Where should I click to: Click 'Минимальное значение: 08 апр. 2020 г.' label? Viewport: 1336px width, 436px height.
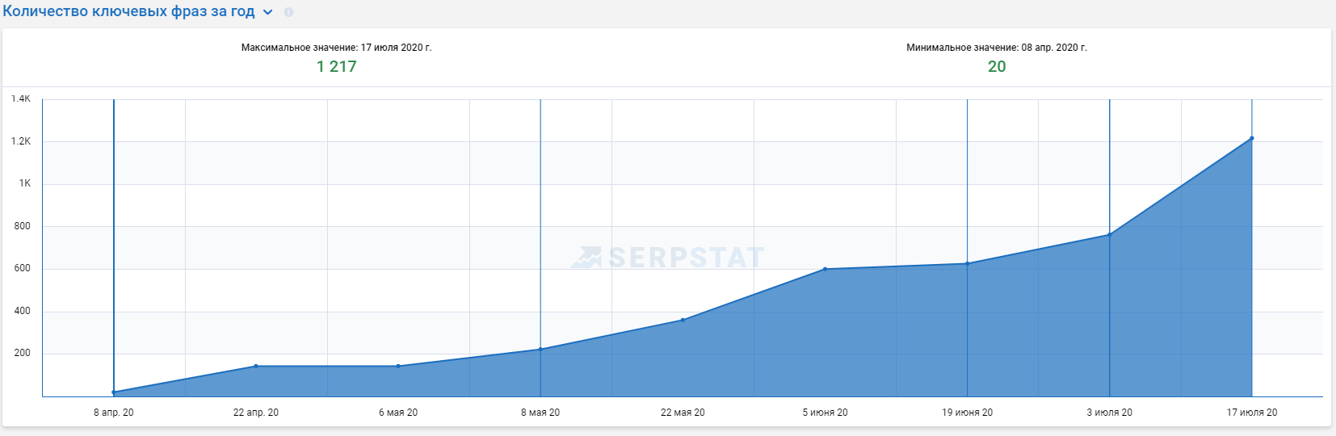pos(997,48)
